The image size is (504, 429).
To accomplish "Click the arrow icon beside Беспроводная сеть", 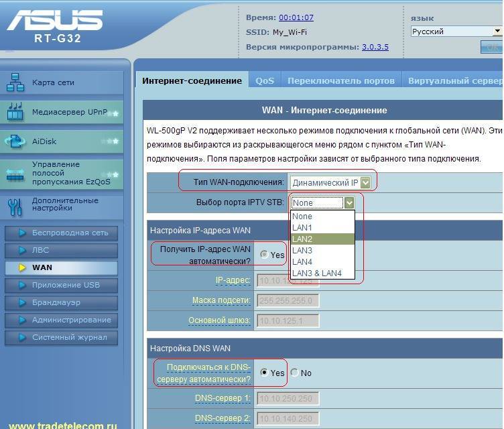I will [x=22, y=233].
